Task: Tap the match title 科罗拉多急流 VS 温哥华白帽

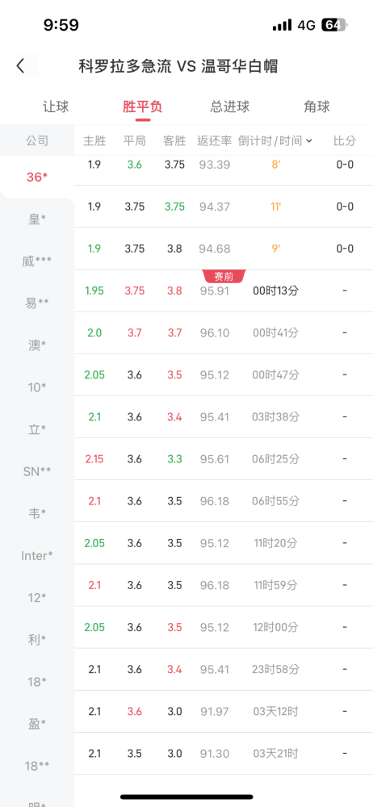Action: pyautogui.click(x=178, y=66)
